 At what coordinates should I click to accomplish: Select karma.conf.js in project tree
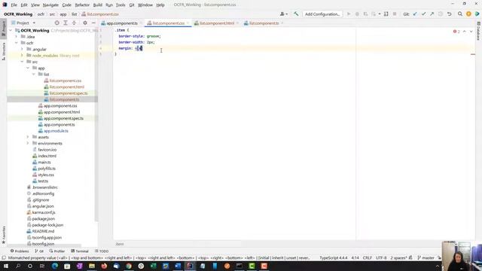point(44,212)
